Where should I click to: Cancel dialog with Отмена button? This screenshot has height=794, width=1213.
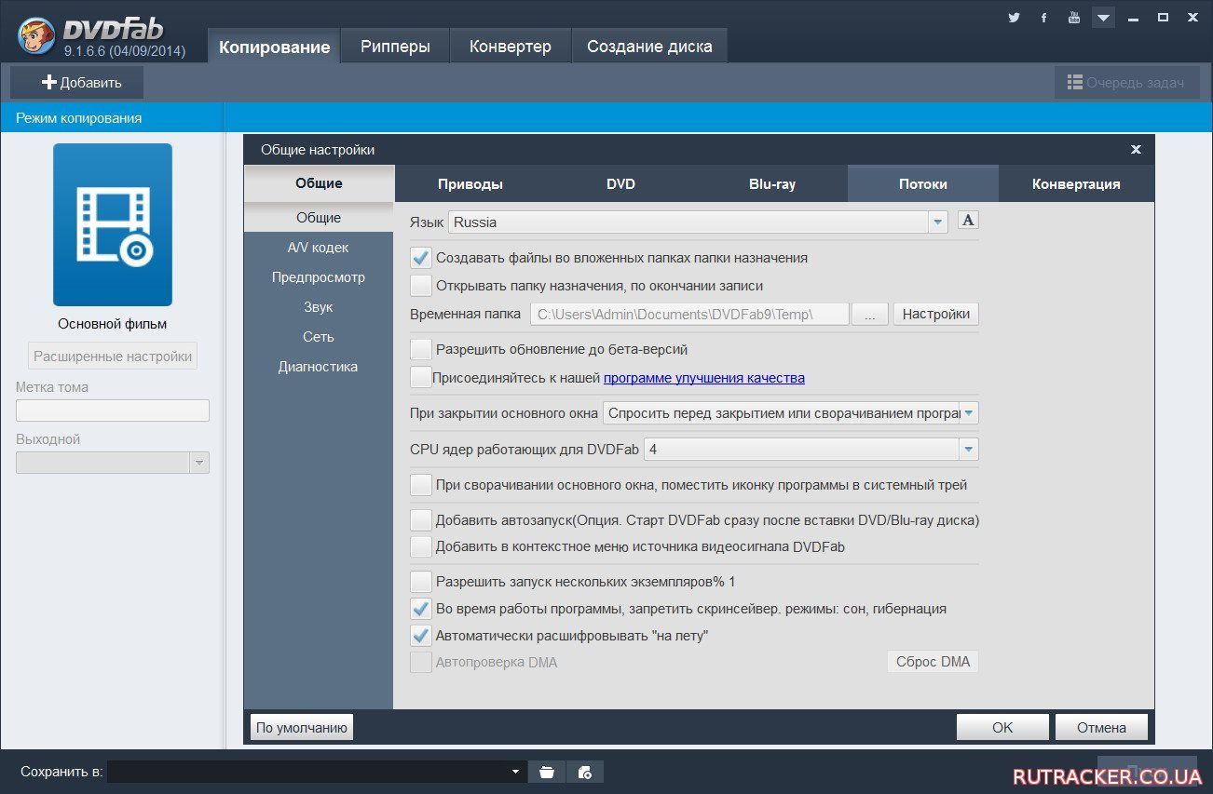1102,728
